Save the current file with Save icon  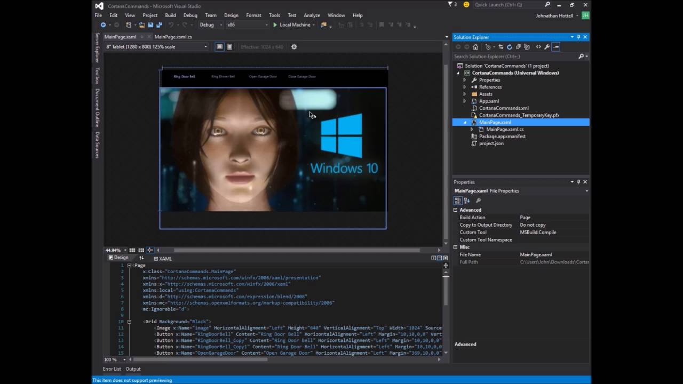(150, 25)
